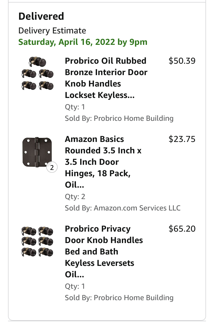This screenshot has height=323, width=214.
Task: Click the green 'Saturday, April 16, 2022 by 9pm' date
Action: pyautogui.click(x=83, y=42)
